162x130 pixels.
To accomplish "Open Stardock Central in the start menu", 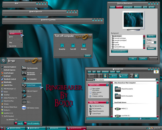I will (8, 79).
